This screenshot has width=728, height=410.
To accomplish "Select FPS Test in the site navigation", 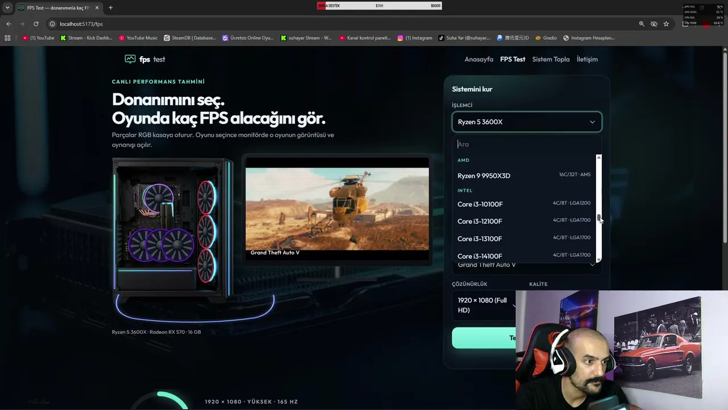I will coord(513,59).
